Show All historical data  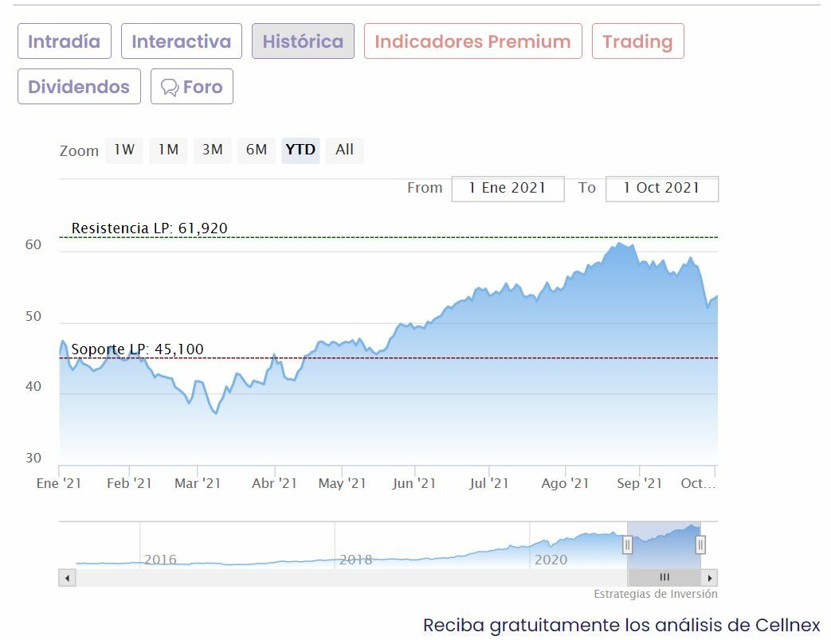tap(344, 150)
